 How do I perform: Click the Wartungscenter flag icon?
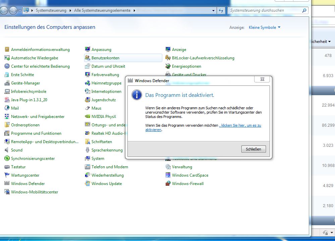7,175
